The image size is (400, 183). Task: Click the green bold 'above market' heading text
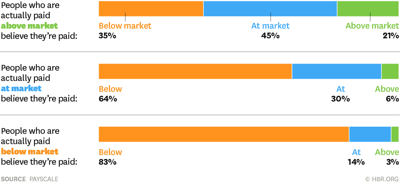coord(29,26)
